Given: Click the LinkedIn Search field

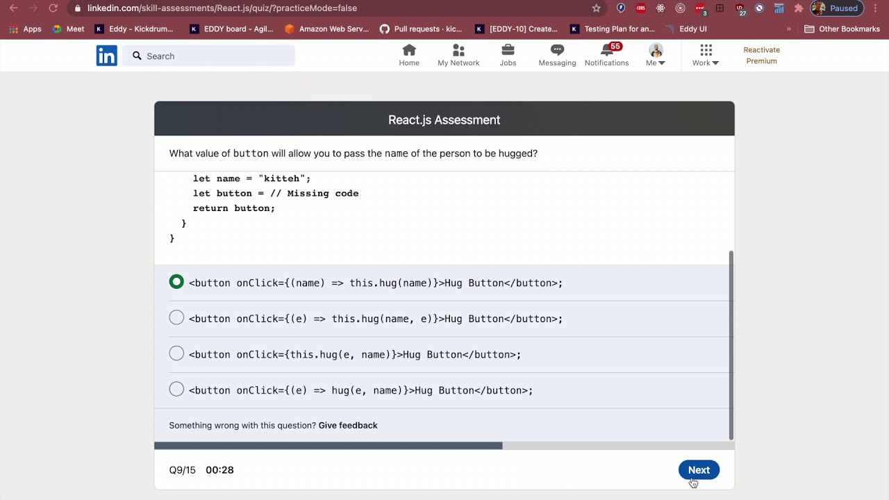Looking at the screenshot, I should 209,56.
